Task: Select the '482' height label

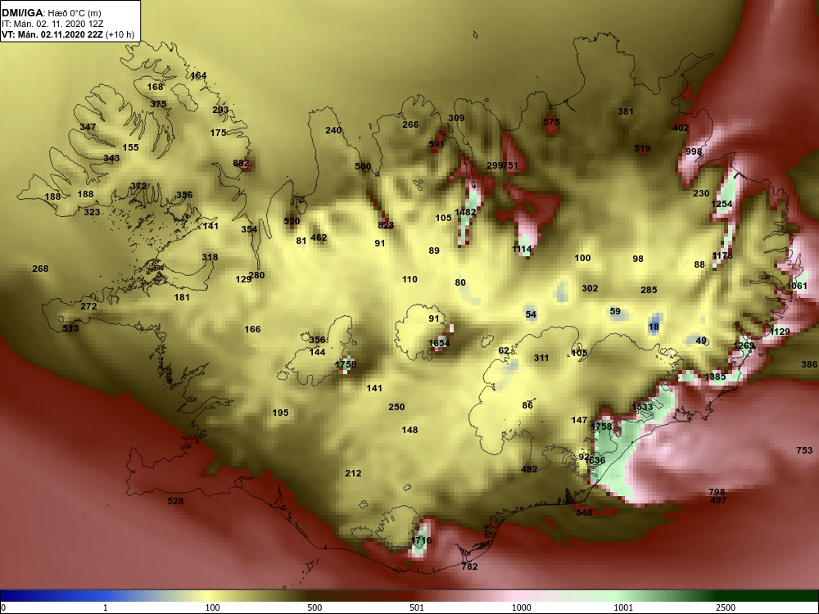Action: click(x=530, y=469)
